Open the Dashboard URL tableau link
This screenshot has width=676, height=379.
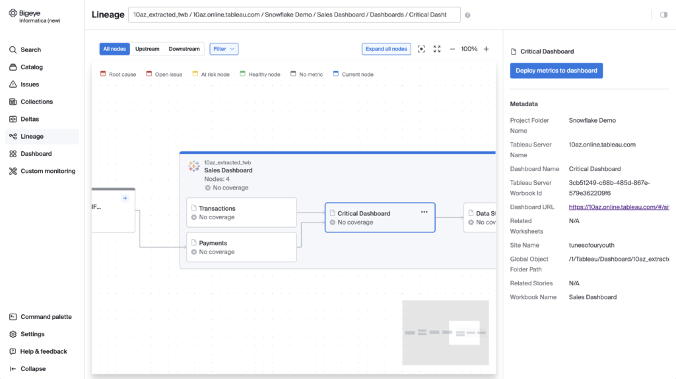619,207
